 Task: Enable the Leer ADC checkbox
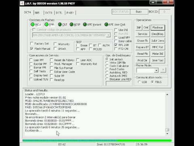78,60
